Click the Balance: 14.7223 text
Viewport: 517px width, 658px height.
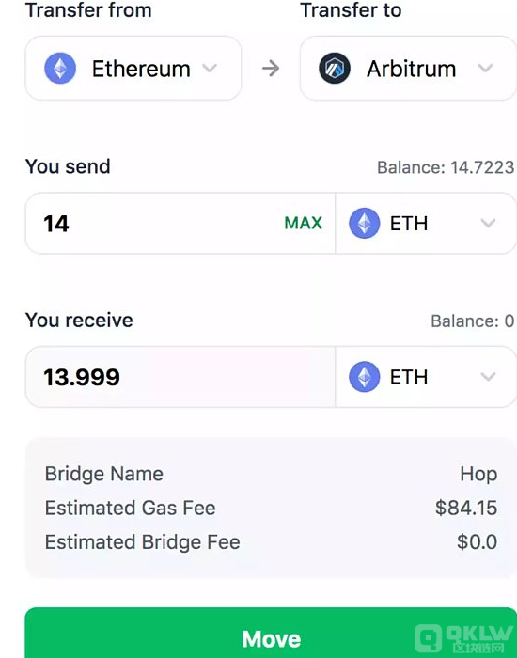click(446, 167)
